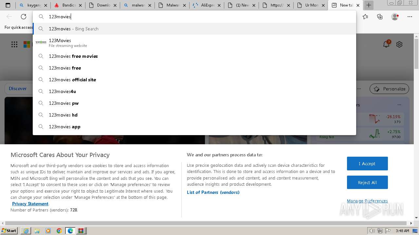Open the new tab plus button
This screenshot has height=235, width=419.
[x=369, y=5]
